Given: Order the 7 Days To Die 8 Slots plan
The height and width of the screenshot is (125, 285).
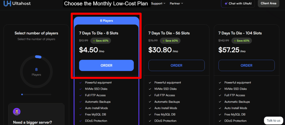Looking at the screenshot, I should (x=106, y=65).
